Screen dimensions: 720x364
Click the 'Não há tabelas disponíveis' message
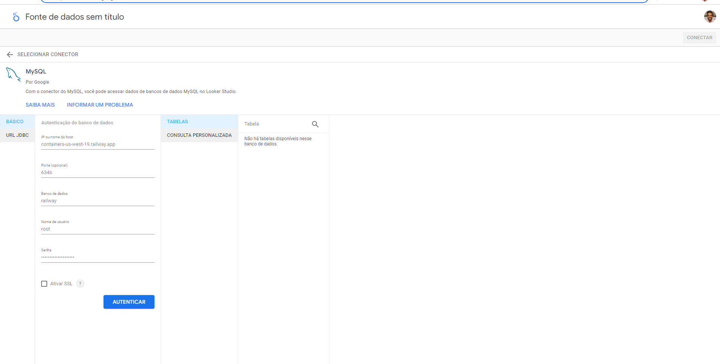278,141
